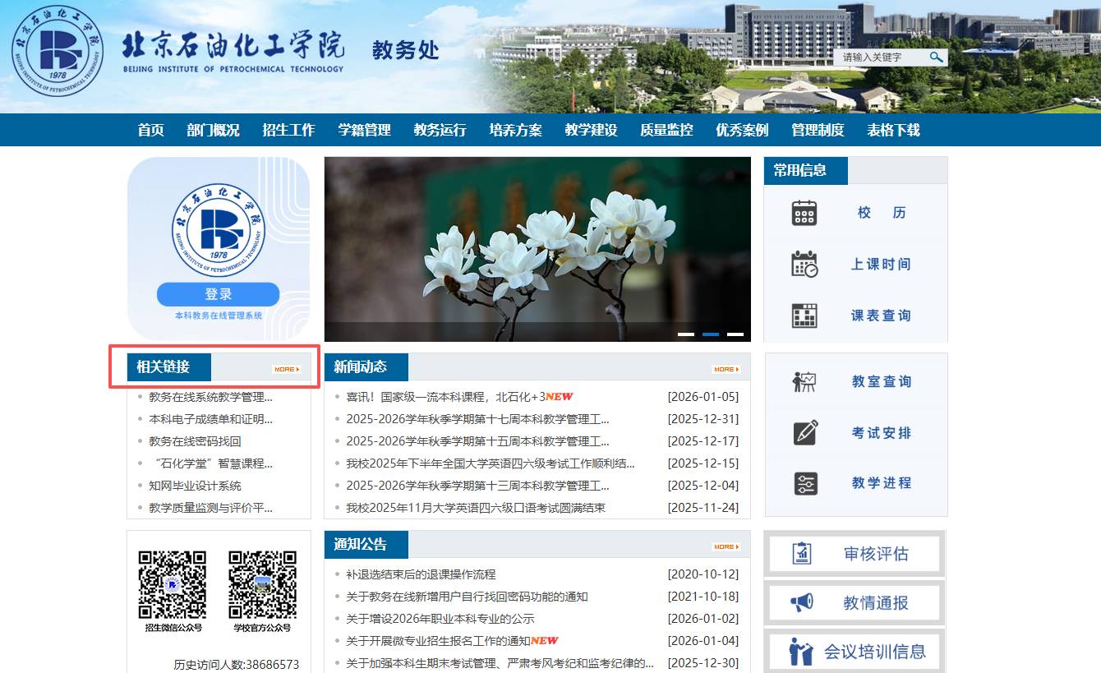Open the 考试安排 pencil icon
The image size is (1101, 673).
805,432
